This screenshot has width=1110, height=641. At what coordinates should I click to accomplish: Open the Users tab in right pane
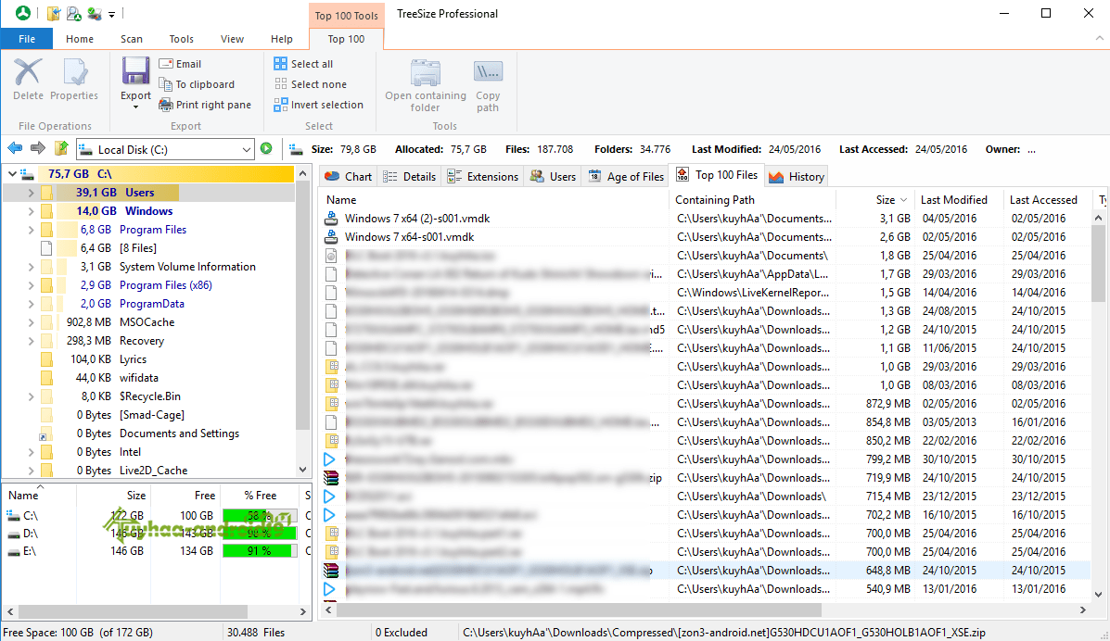click(x=553, y=177)
